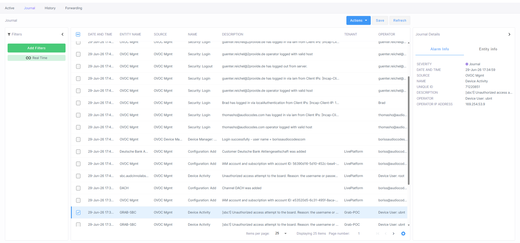Go to the previous page arrow
520x243 pixels.
click(386, 234)
